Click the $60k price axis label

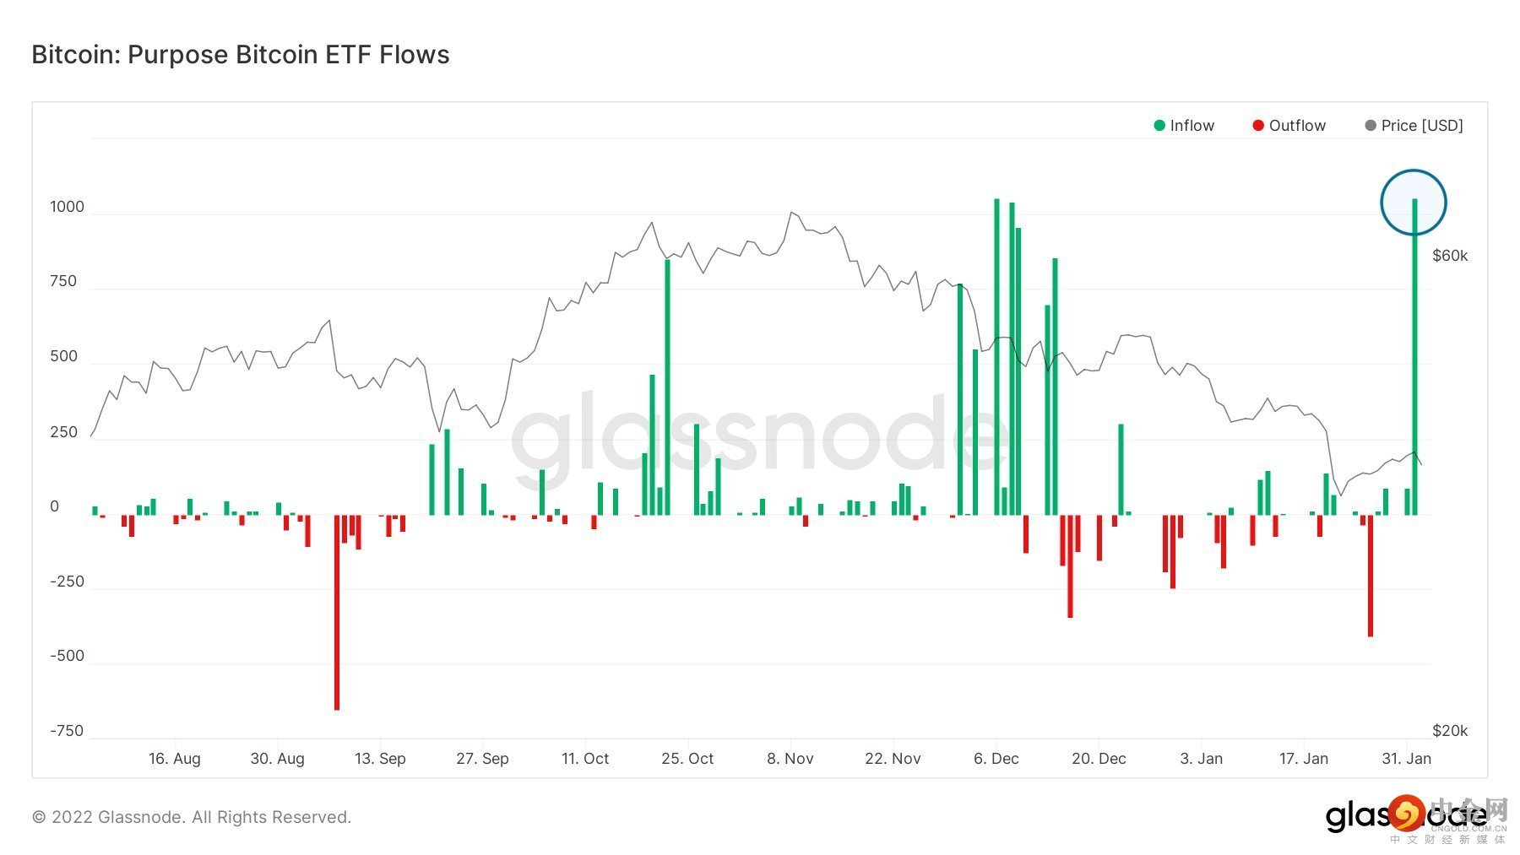pos(1450,256)
